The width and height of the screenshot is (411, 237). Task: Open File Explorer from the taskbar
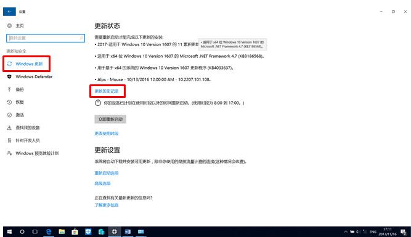pos(62,231)
